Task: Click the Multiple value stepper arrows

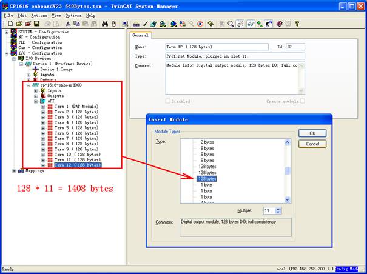Action: point(278,210)
